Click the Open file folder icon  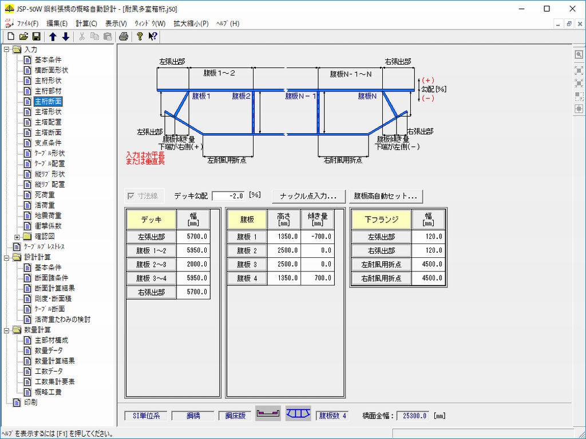coord(23,37)
